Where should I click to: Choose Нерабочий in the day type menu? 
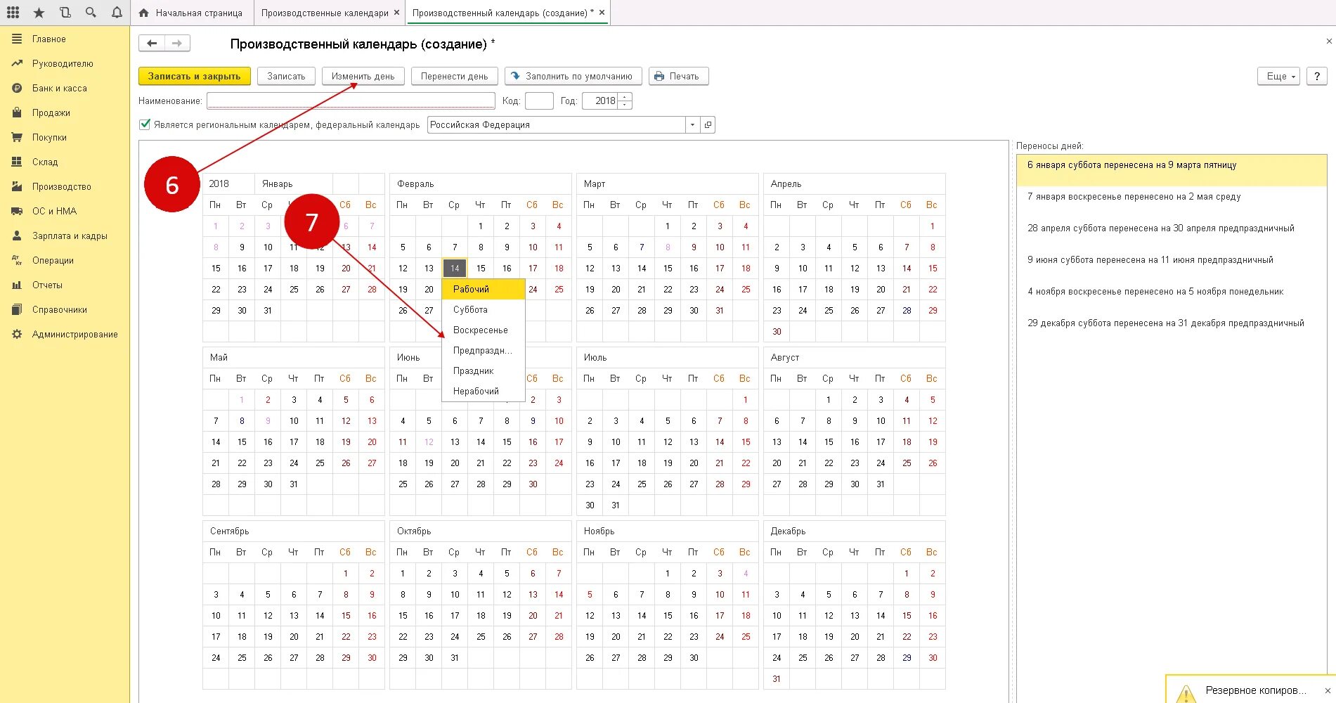(x=484, y=392)
